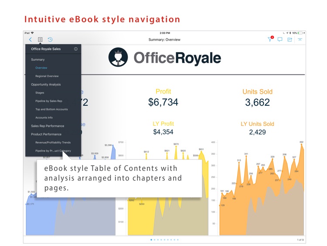Tap the LY Units Sold label
The height and width of the screenshot is (246, 327).
tap(257, 124)
